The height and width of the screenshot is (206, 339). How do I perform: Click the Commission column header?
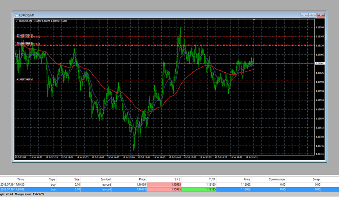(276, 179)
